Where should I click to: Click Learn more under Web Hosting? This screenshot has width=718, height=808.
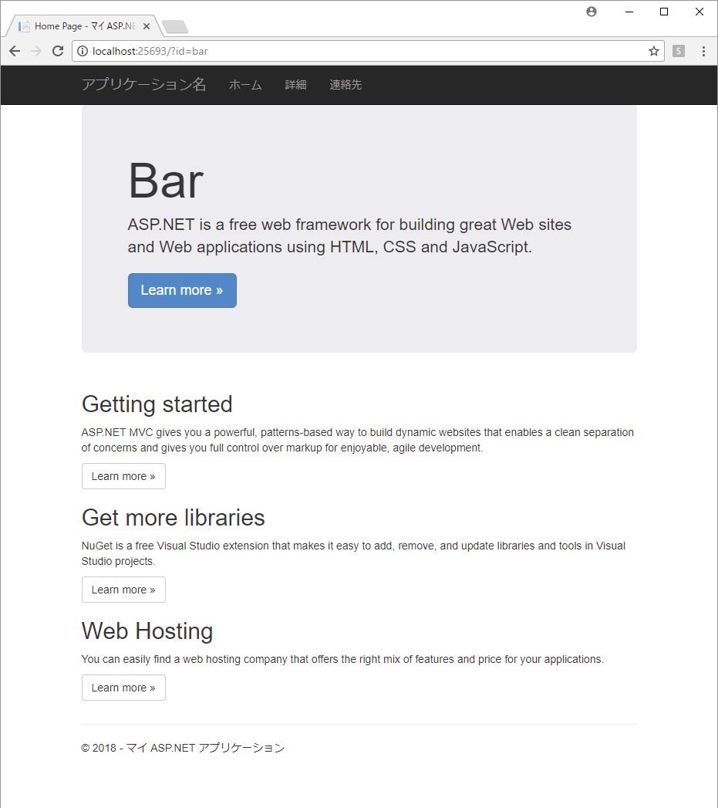click(123, 688)
